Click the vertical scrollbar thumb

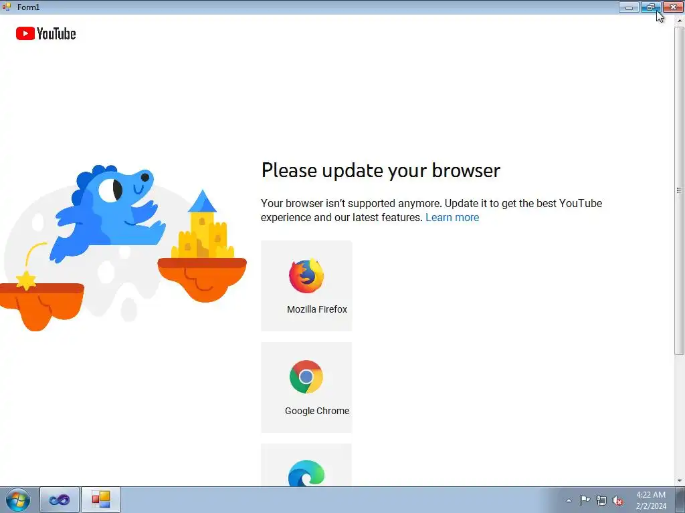(x=680, y=190)
